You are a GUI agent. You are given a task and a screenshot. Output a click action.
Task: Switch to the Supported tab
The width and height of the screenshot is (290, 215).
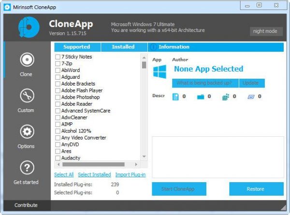tap(77, 47)
